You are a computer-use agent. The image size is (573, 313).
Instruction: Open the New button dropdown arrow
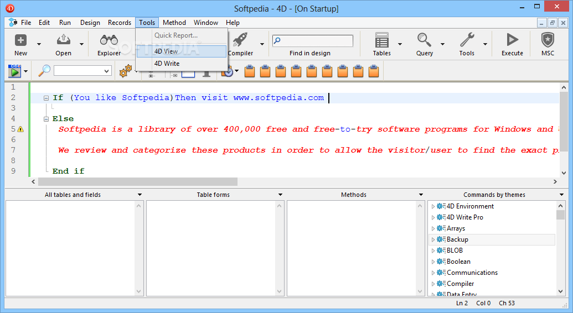(39, 44)
